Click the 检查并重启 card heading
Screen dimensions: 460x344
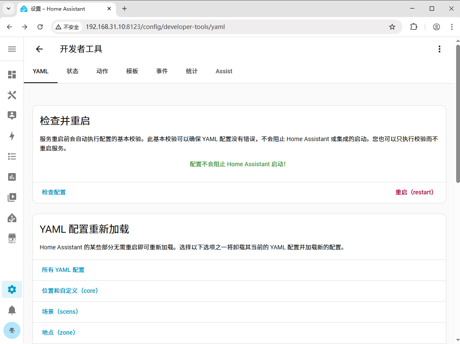coord(65,121)
